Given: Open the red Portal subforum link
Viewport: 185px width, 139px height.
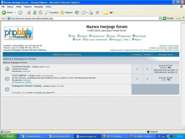Looking at the screenshot, I should coord(17,93).
